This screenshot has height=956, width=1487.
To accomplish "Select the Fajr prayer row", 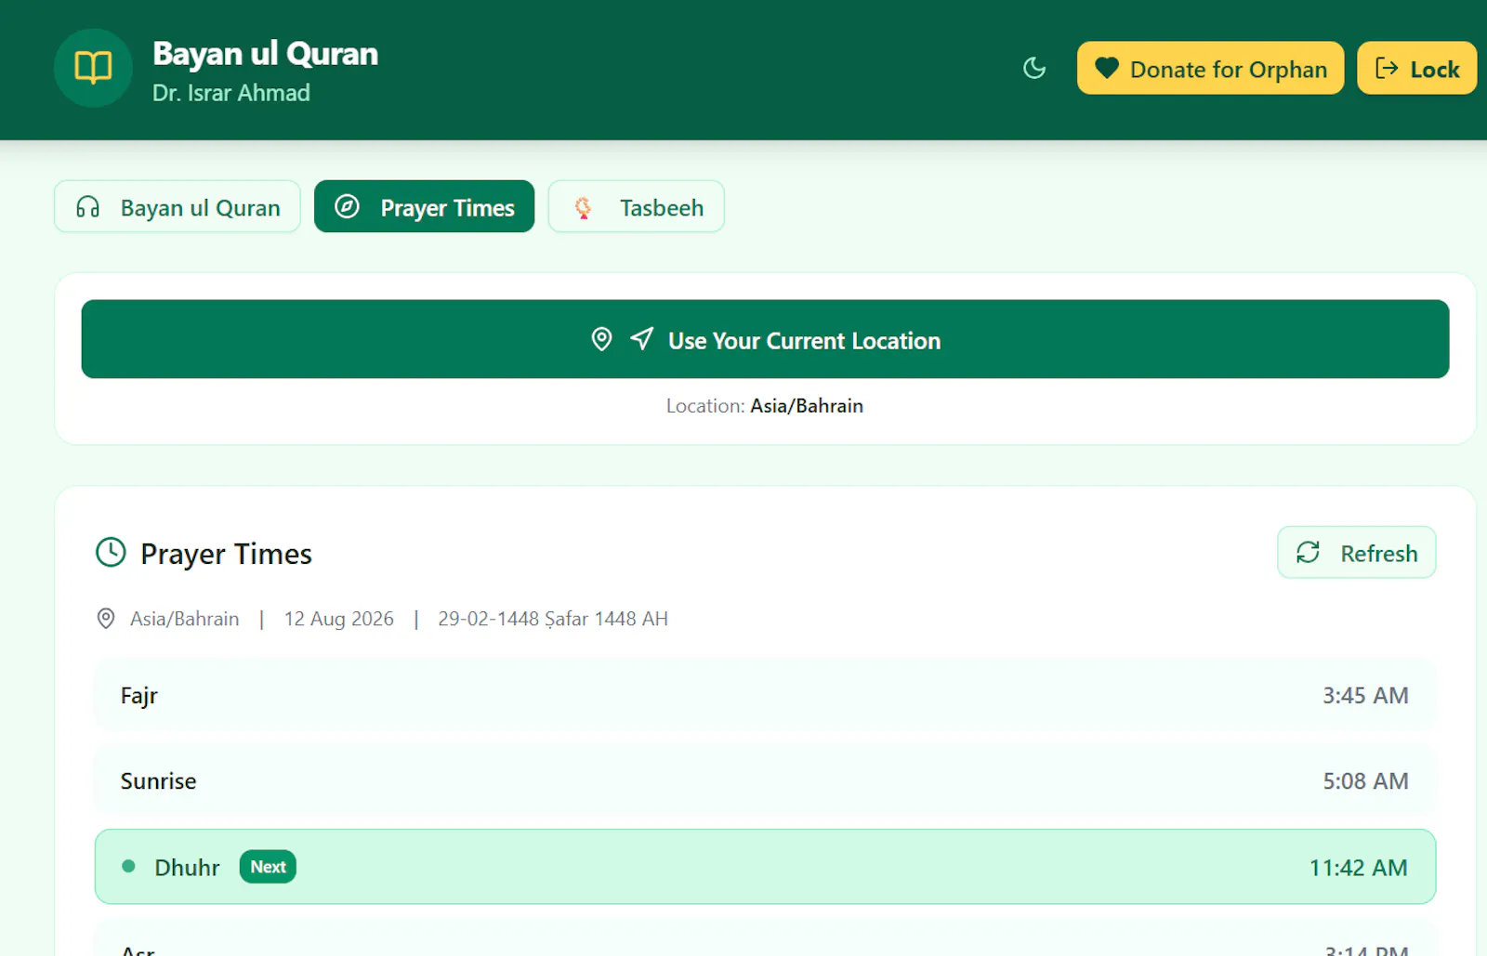I will [765, 695].
